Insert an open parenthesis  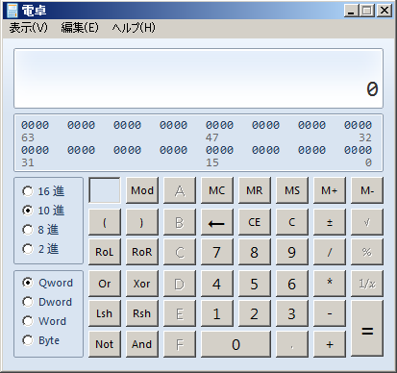pos(105,222)
